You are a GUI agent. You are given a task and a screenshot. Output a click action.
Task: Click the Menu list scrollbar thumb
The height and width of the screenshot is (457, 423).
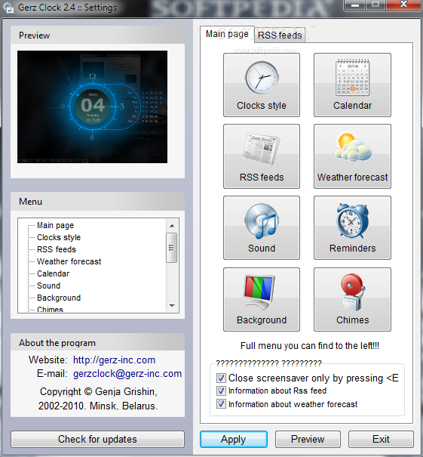click(172, 248)
